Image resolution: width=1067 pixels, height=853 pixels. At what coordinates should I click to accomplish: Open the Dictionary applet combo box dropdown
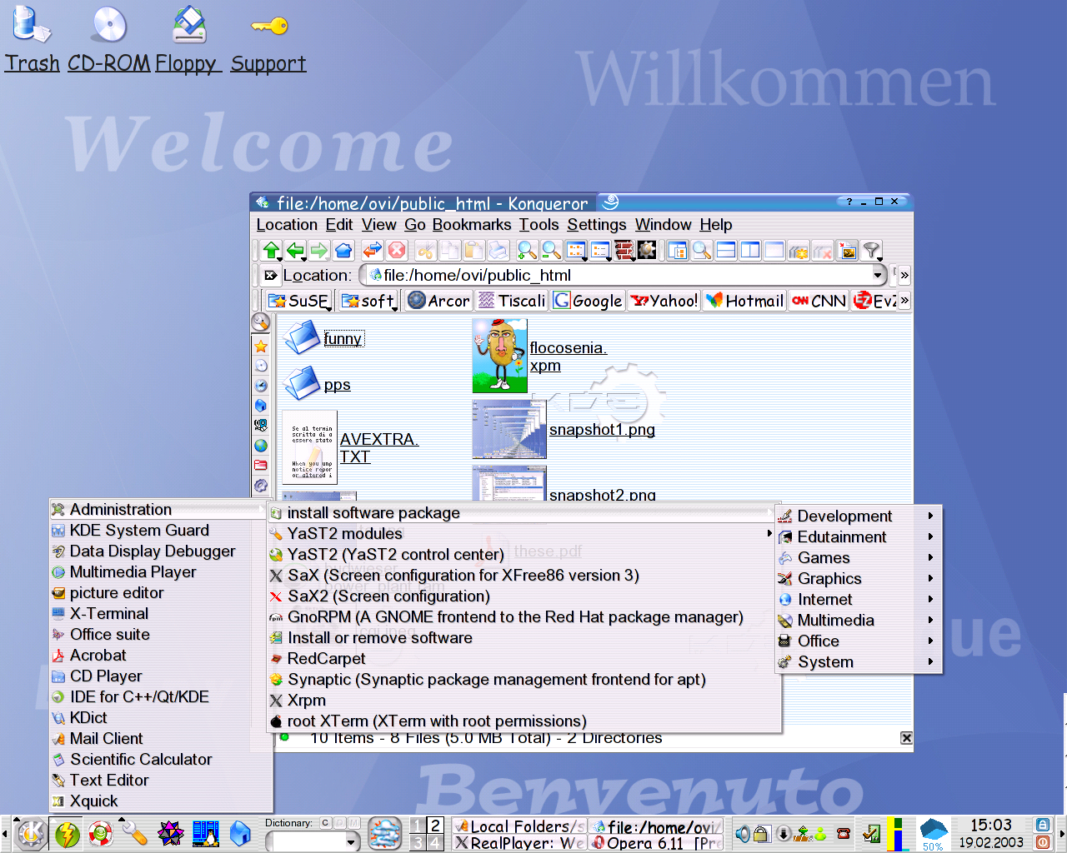(x=352, y=842)
